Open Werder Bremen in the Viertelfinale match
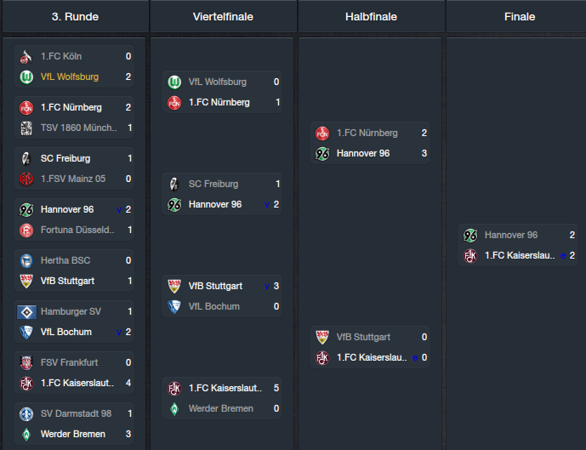Viewport: 586px width, 450px height. (x=221, y=408)
